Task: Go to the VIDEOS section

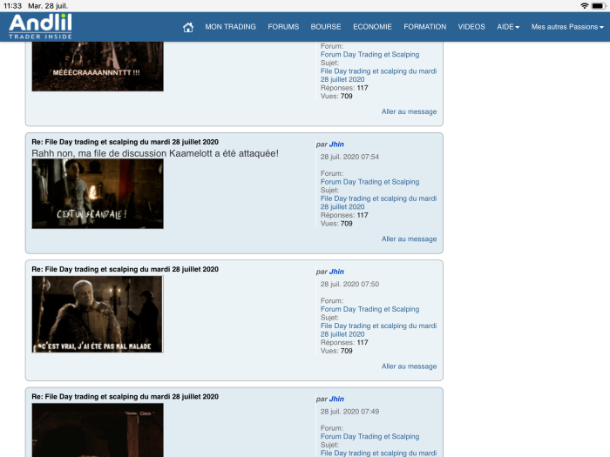Action: click(x=471, y=27)
